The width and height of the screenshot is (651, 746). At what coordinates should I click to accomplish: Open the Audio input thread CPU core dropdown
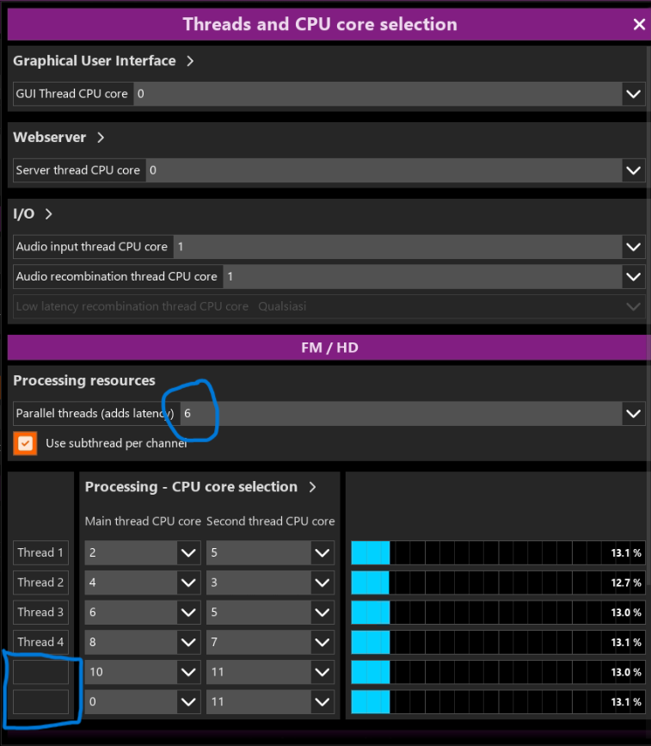[634, 247]
